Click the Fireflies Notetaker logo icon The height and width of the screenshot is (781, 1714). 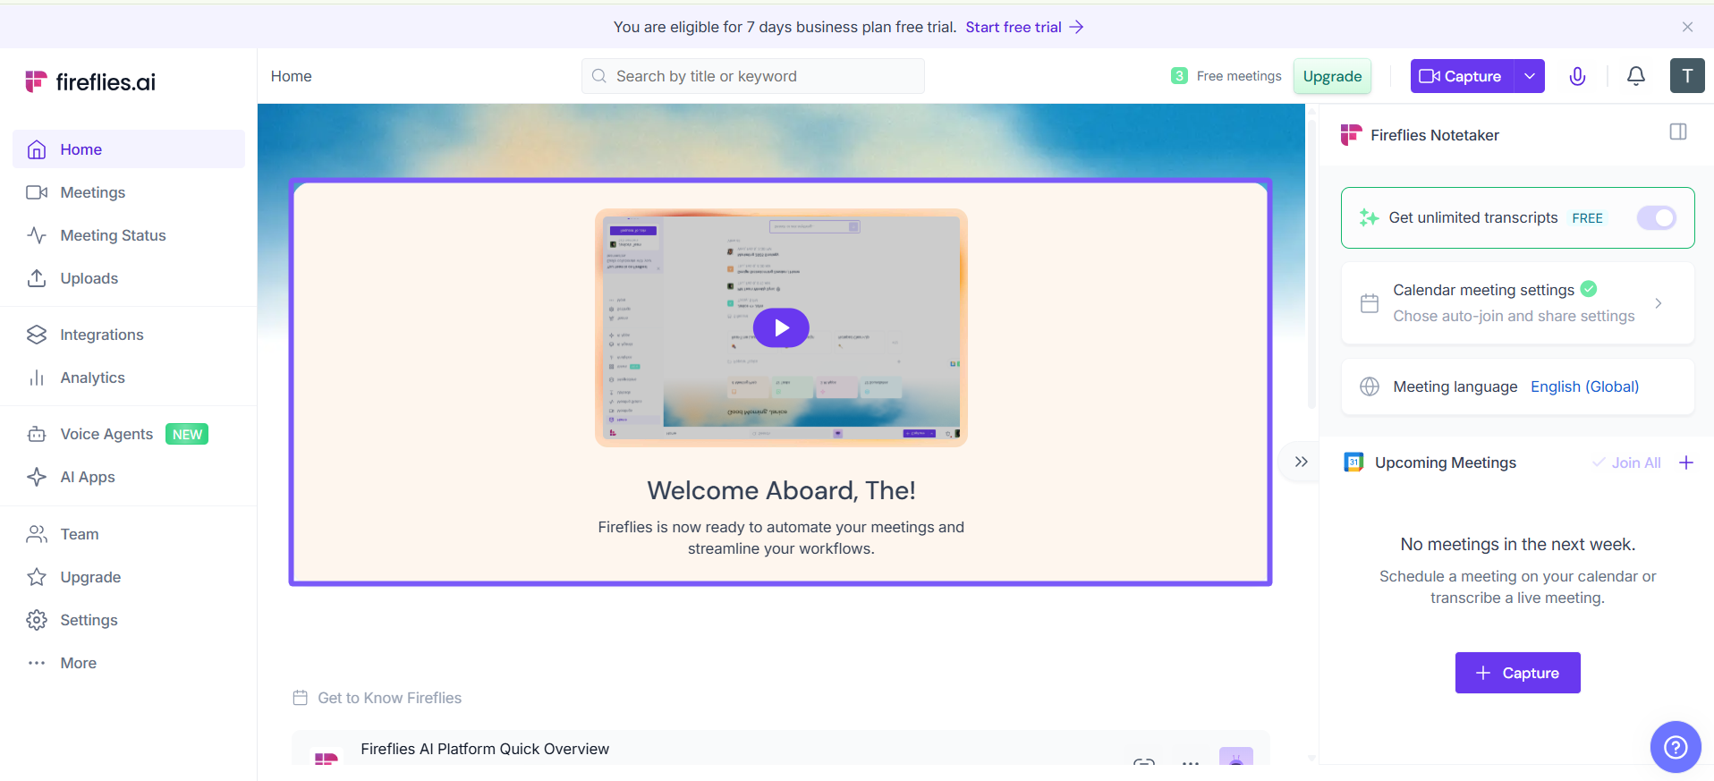(x=1351, y=135)
